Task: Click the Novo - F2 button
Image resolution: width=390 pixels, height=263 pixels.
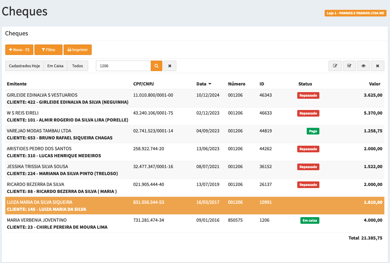Action: click(19, 50)
